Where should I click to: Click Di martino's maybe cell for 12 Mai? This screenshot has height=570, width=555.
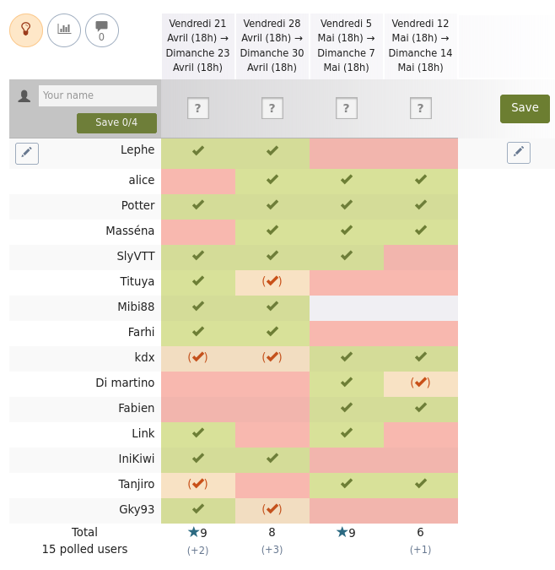point(421,384)
